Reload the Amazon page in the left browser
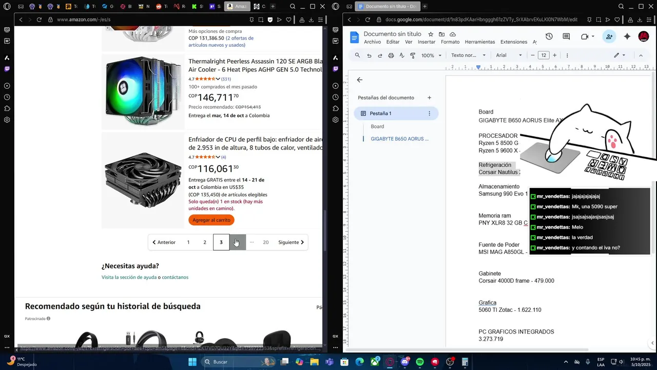Viewport: 657px width, 370px height. (x=39, y=20)
